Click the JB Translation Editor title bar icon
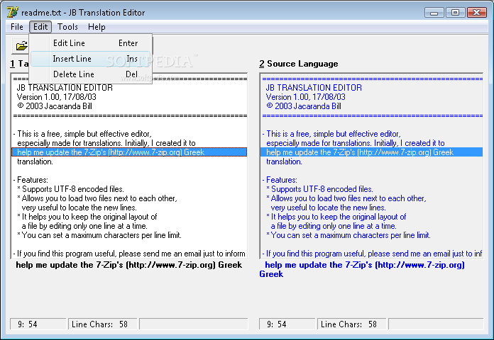494x340 pixels. pyautogui.click(x=13, y=12)
